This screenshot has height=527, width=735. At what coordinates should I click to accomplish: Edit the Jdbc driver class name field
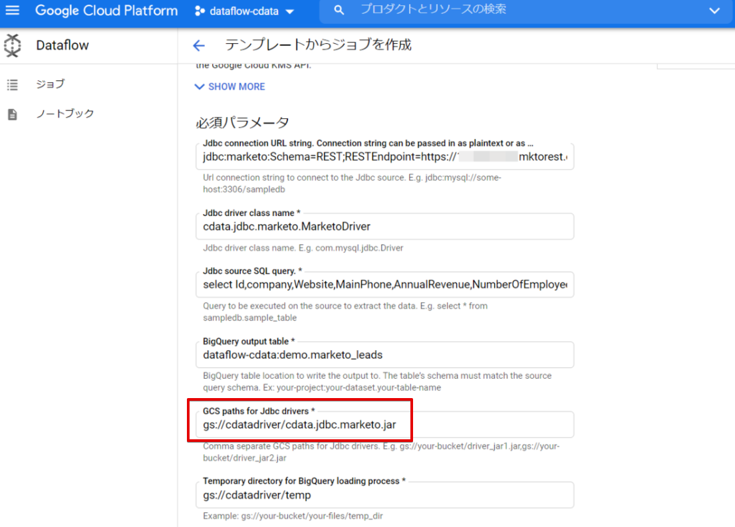tap(385, 226)
